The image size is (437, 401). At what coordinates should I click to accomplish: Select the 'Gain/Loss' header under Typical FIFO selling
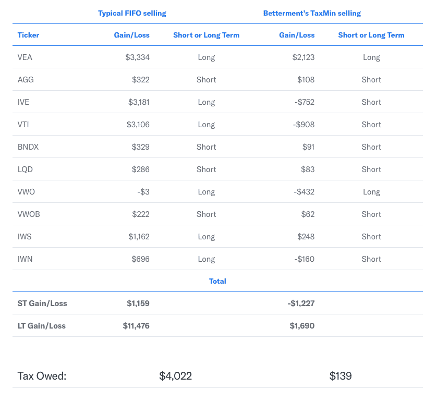tap(132, 35)
